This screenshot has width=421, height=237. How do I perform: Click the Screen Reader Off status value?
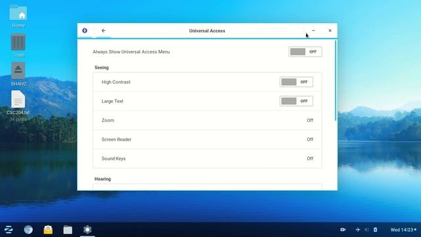tap(310, 140)
